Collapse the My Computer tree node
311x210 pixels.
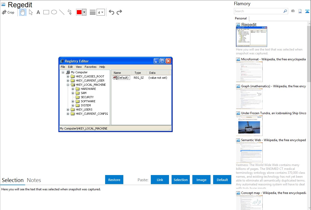pos(63,72)
